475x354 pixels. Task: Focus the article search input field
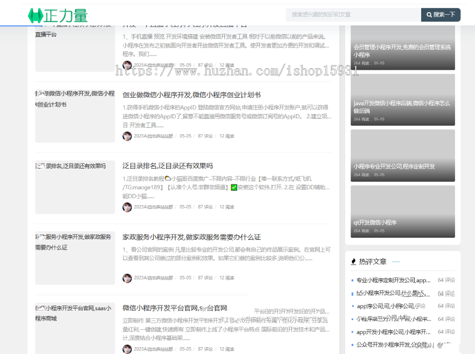pyautogui.click(x=353, y=15)
